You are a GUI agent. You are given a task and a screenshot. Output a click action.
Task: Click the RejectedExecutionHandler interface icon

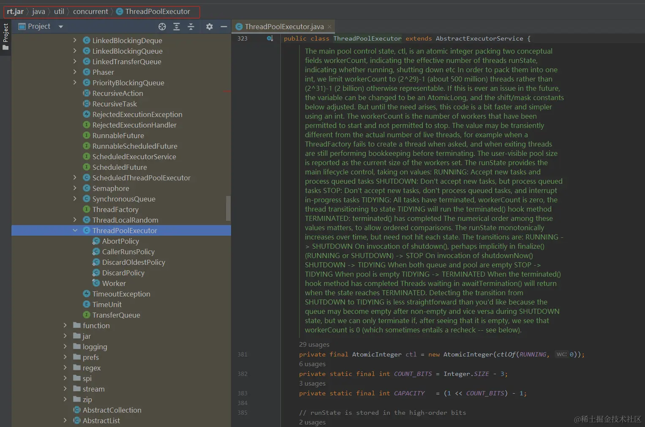point(87,125)
